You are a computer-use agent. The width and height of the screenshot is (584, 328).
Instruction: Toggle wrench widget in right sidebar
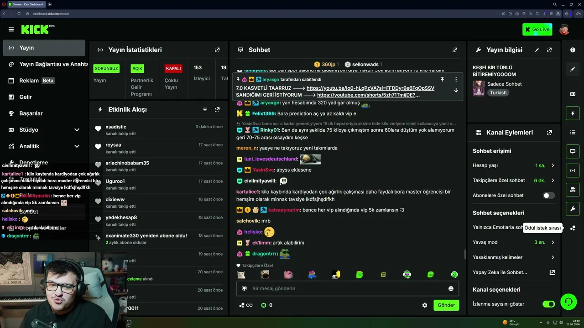[573, 209]
